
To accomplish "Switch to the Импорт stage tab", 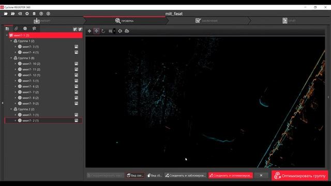I will click(x=42, y=21).
